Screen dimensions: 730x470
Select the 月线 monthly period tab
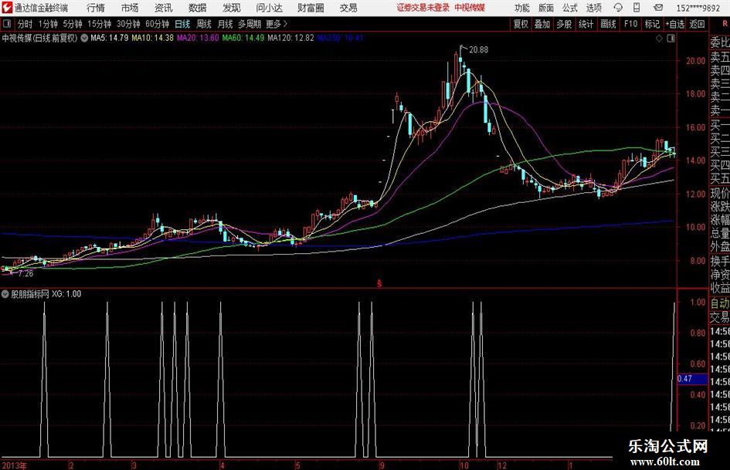point(225,24)
